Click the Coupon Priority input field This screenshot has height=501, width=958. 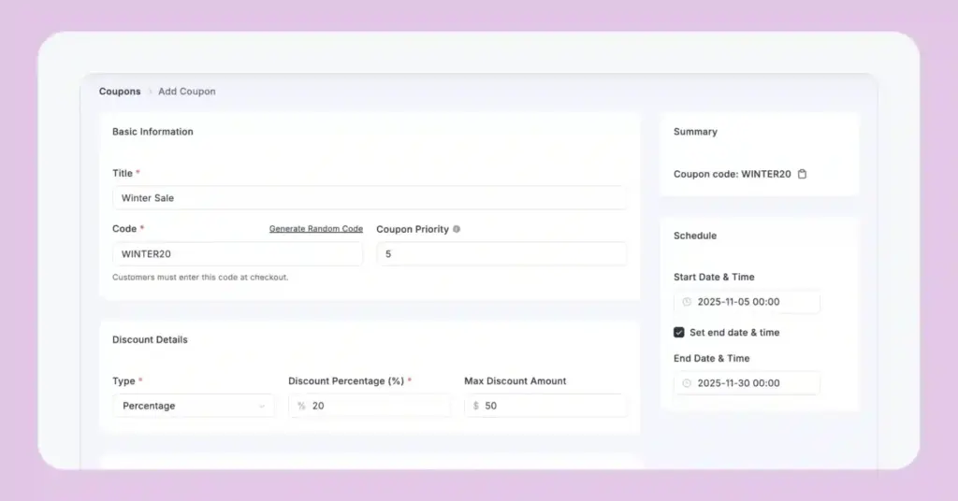pyautogui.click(x=501, y=254)
